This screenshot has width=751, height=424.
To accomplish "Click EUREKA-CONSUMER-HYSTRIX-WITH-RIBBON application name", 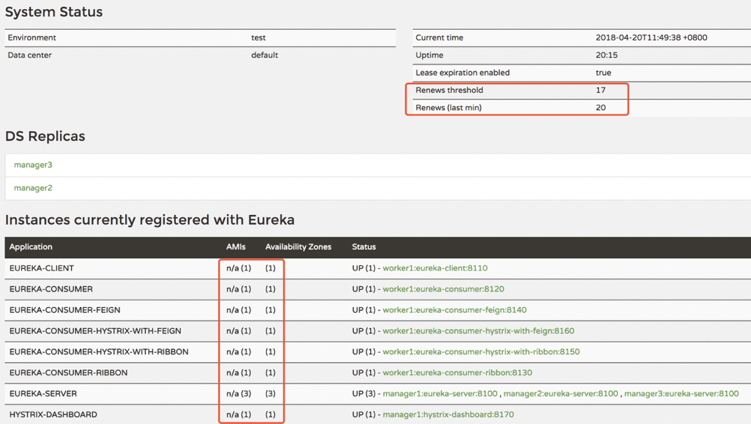I will 99,352.
